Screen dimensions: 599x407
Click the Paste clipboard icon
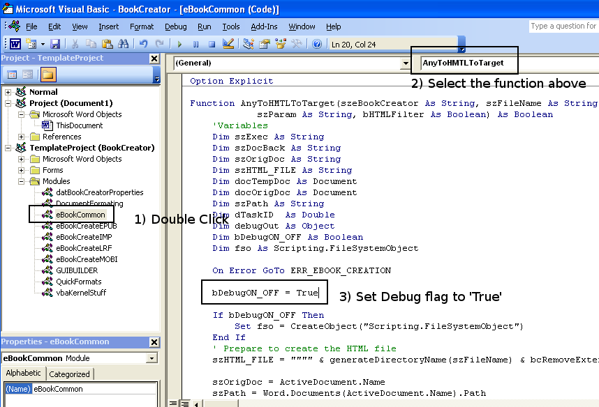click(x=108, y=44)
